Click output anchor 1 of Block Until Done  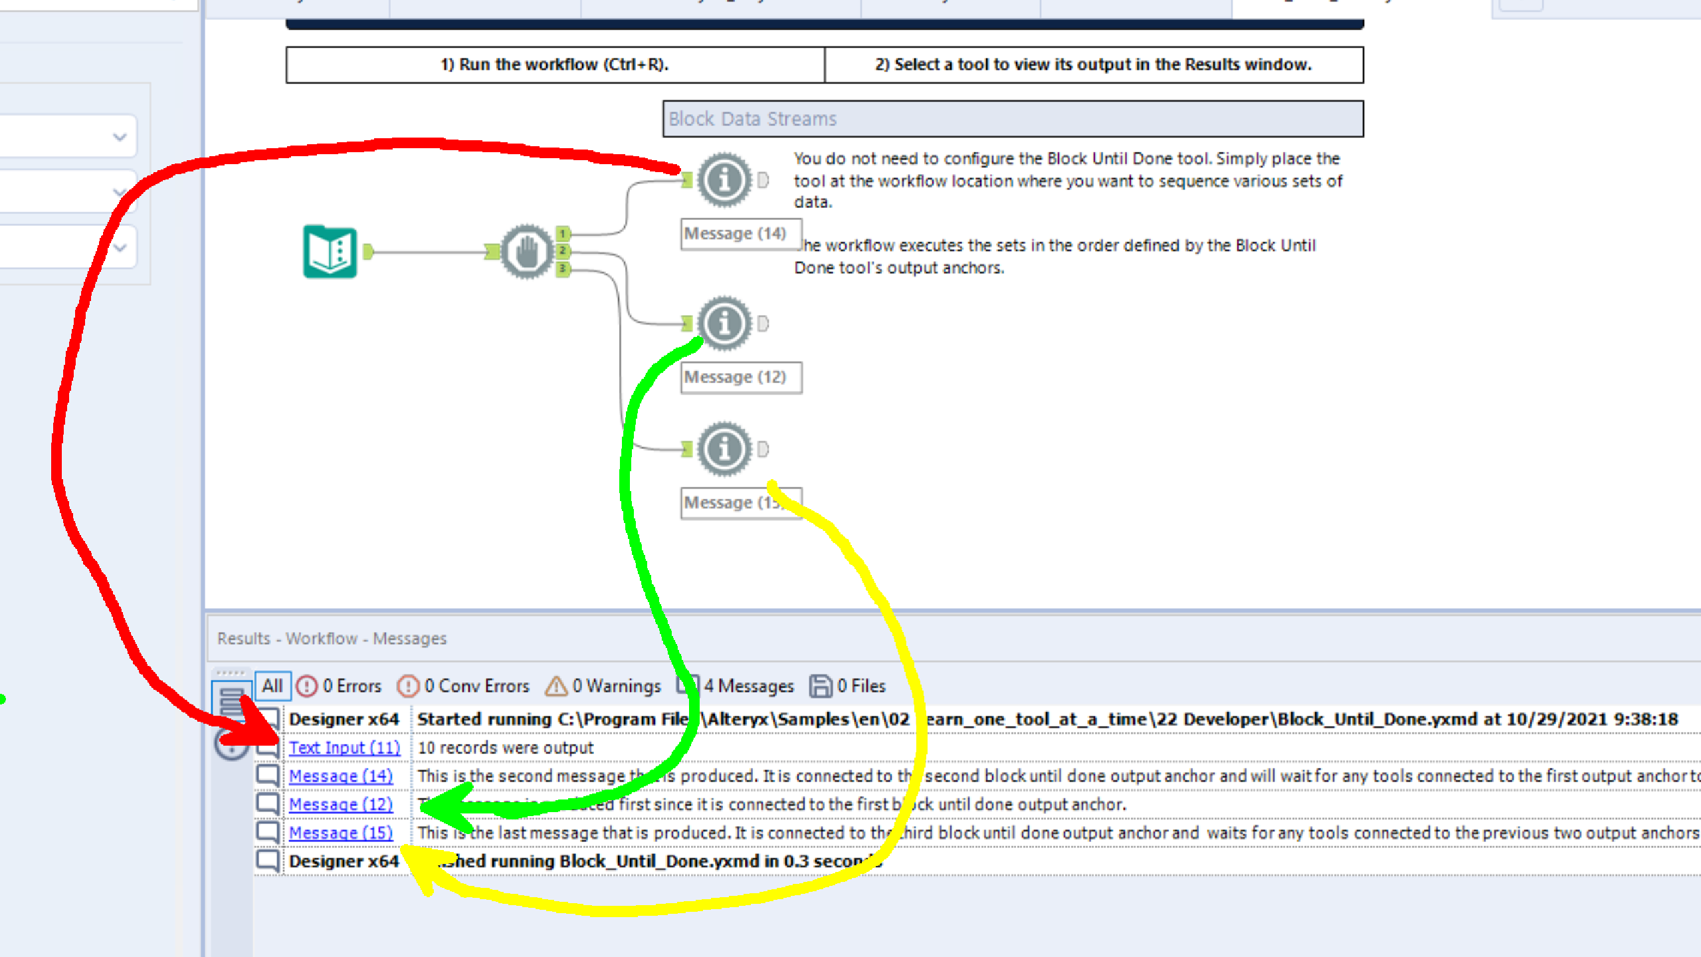pyautogui.click(x=563, y=233)
